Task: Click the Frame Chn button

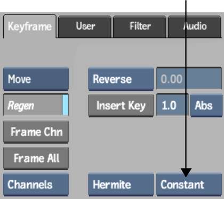Action: pos(36,132)
